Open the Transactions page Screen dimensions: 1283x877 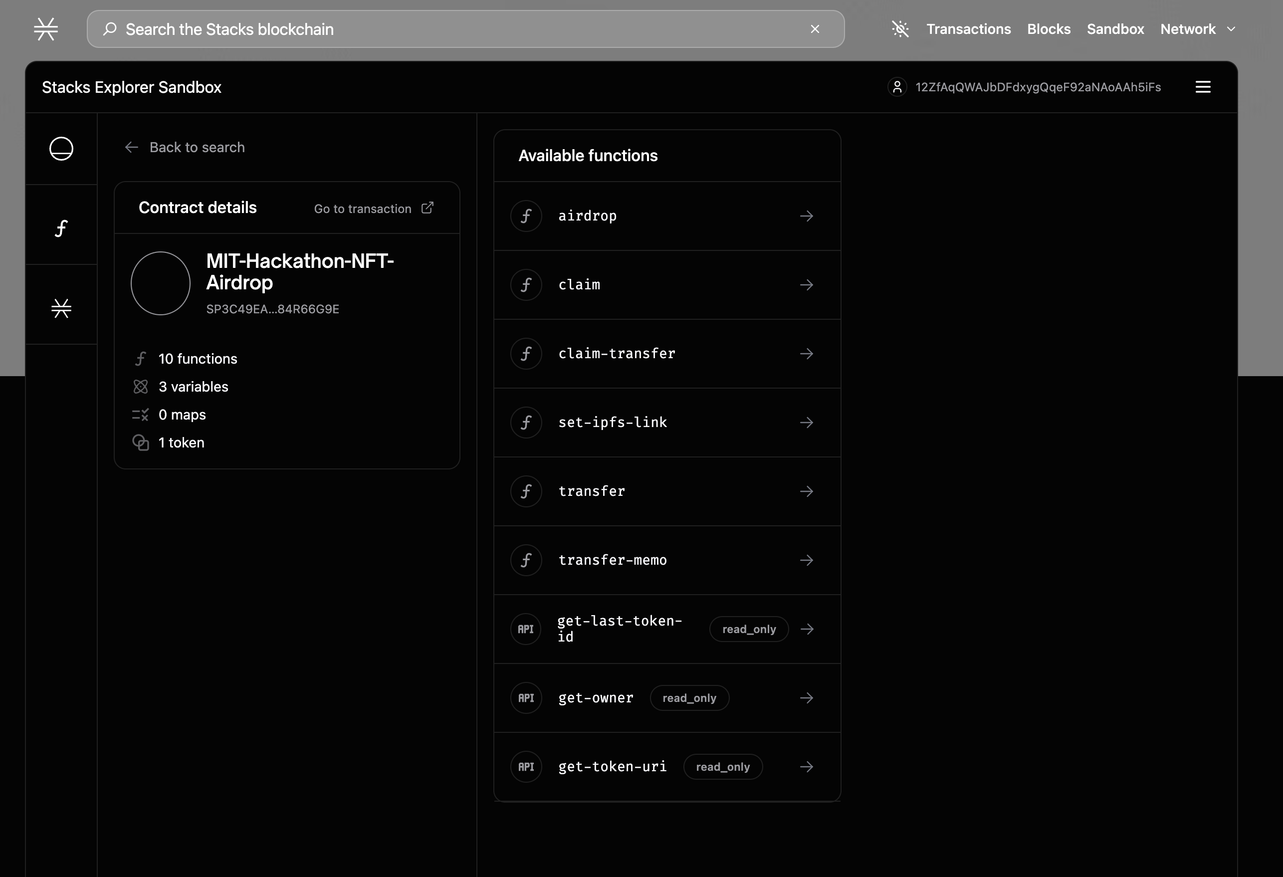pos(968,29)
